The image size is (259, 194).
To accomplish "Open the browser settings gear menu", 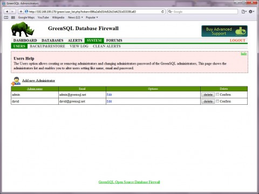I will [x=251, y=12].
